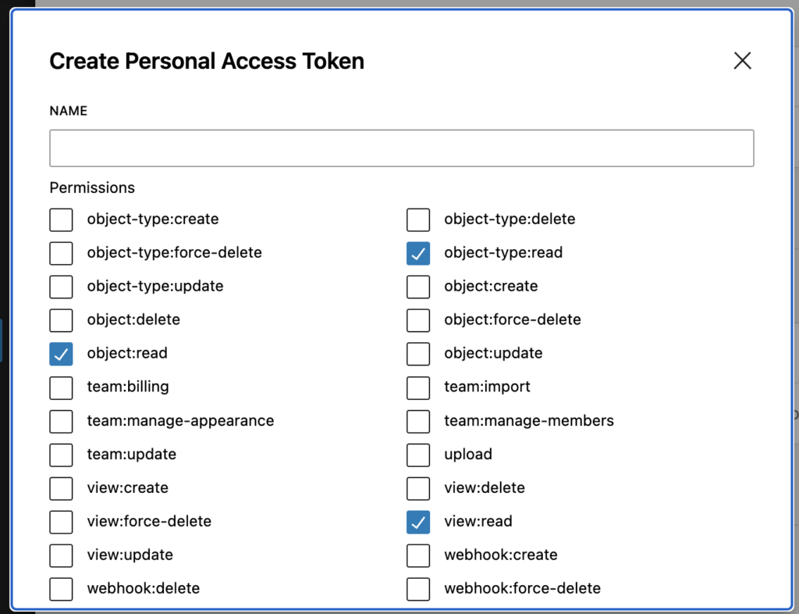Uncheck the object:read permission
This screenshot has width=799, height=614.
click(61, 354)
